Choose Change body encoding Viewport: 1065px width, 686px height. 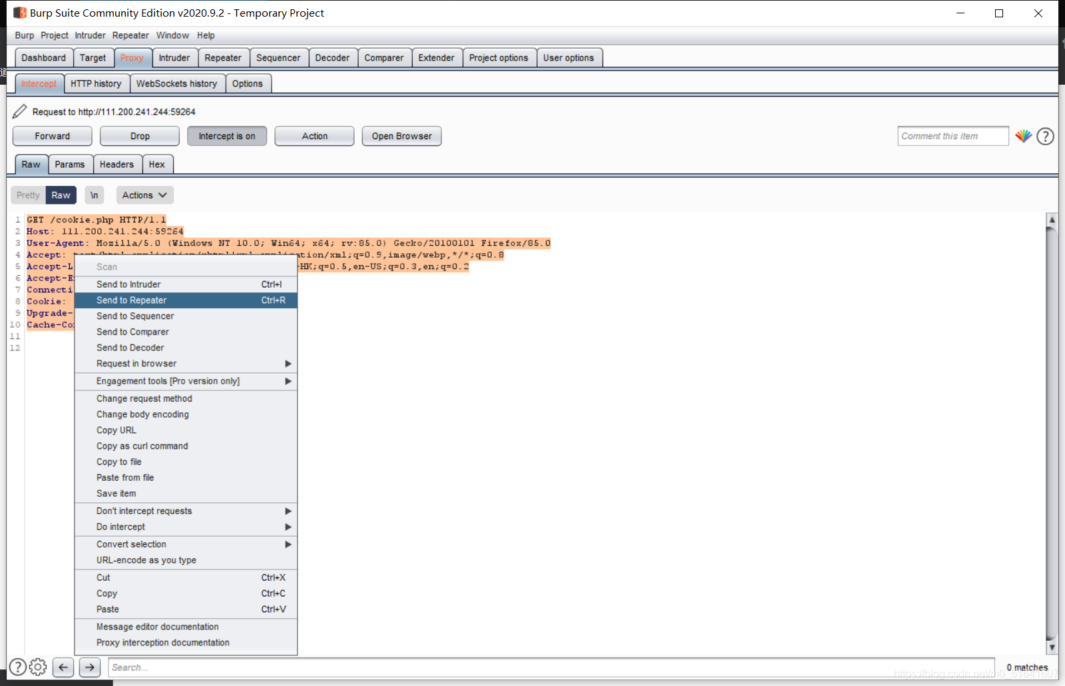click(186, 414)
